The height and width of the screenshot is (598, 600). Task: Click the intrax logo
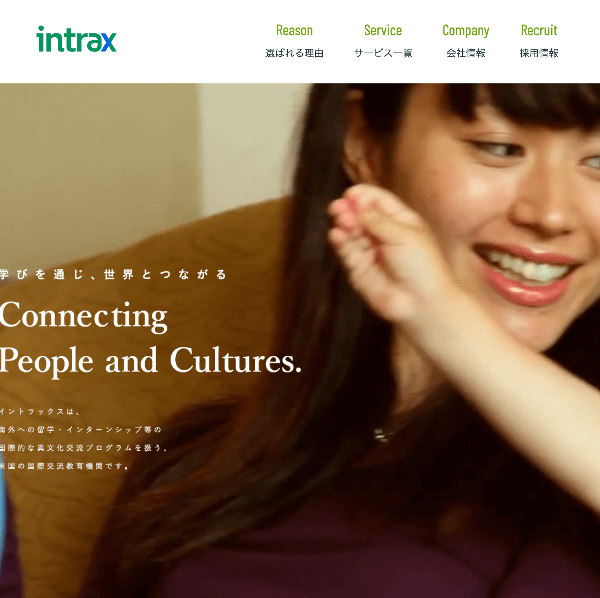(x=77, y=39)
